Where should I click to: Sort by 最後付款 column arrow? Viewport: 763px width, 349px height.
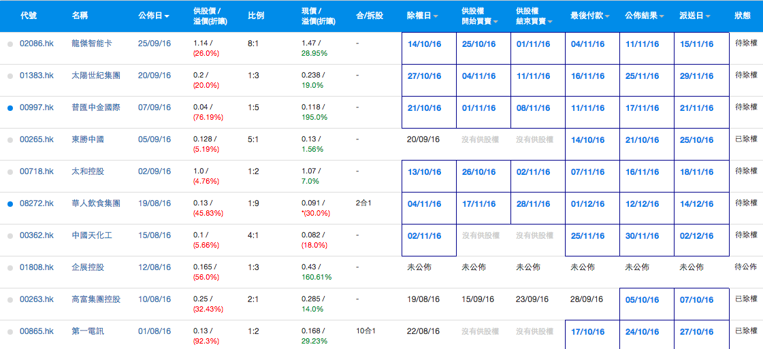[607, 16]
